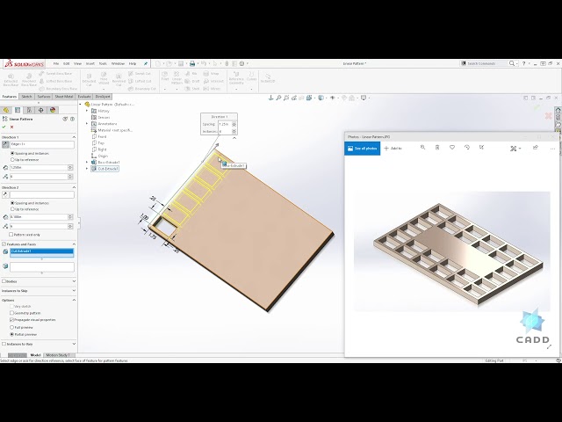The height and width of the screenshot is (422, 562).
Task: Select Direction 1 Up to reference radio
Action: pyautogui.click(x=12, y=160)
